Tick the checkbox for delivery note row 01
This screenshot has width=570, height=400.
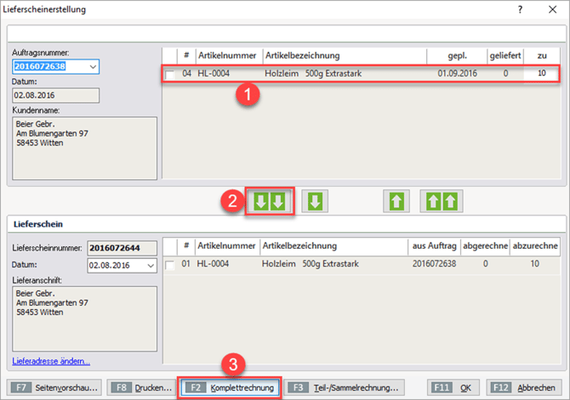[x=169, y=265]
